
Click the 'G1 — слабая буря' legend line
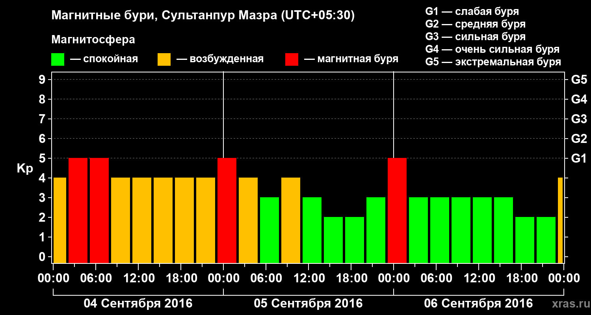[472, 11]
